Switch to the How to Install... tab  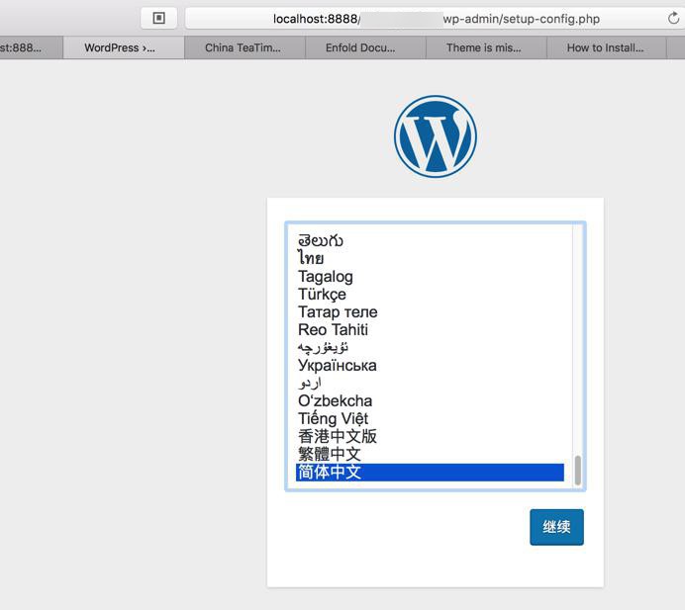tap(607, 47)
